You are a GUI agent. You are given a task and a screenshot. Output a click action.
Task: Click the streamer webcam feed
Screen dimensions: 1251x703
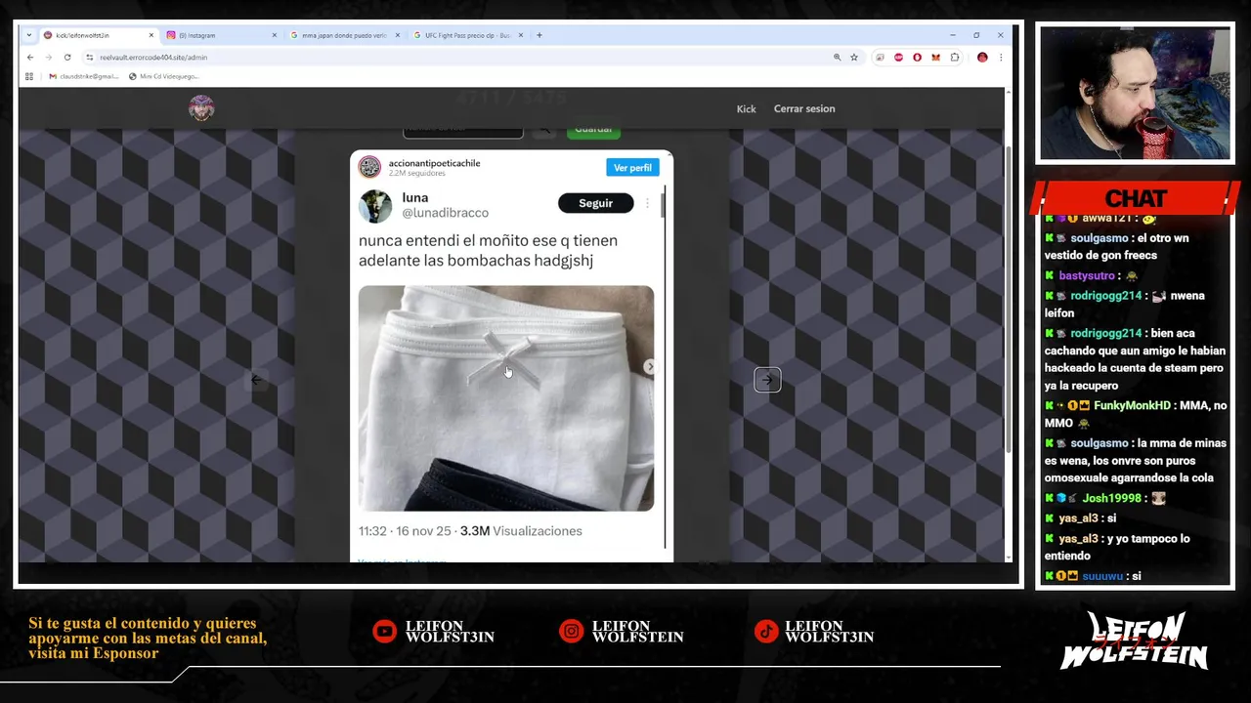(x=1135, y=93)
